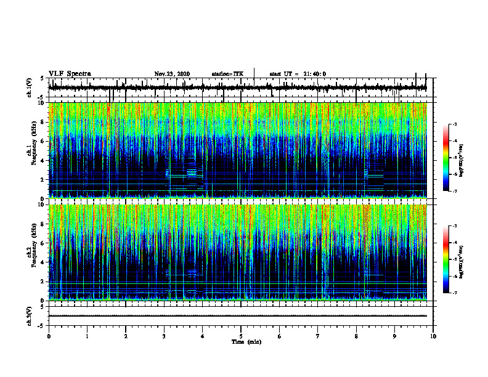
Task: Click the time axis tick label "10"
Action: click(x=433, y=336)
